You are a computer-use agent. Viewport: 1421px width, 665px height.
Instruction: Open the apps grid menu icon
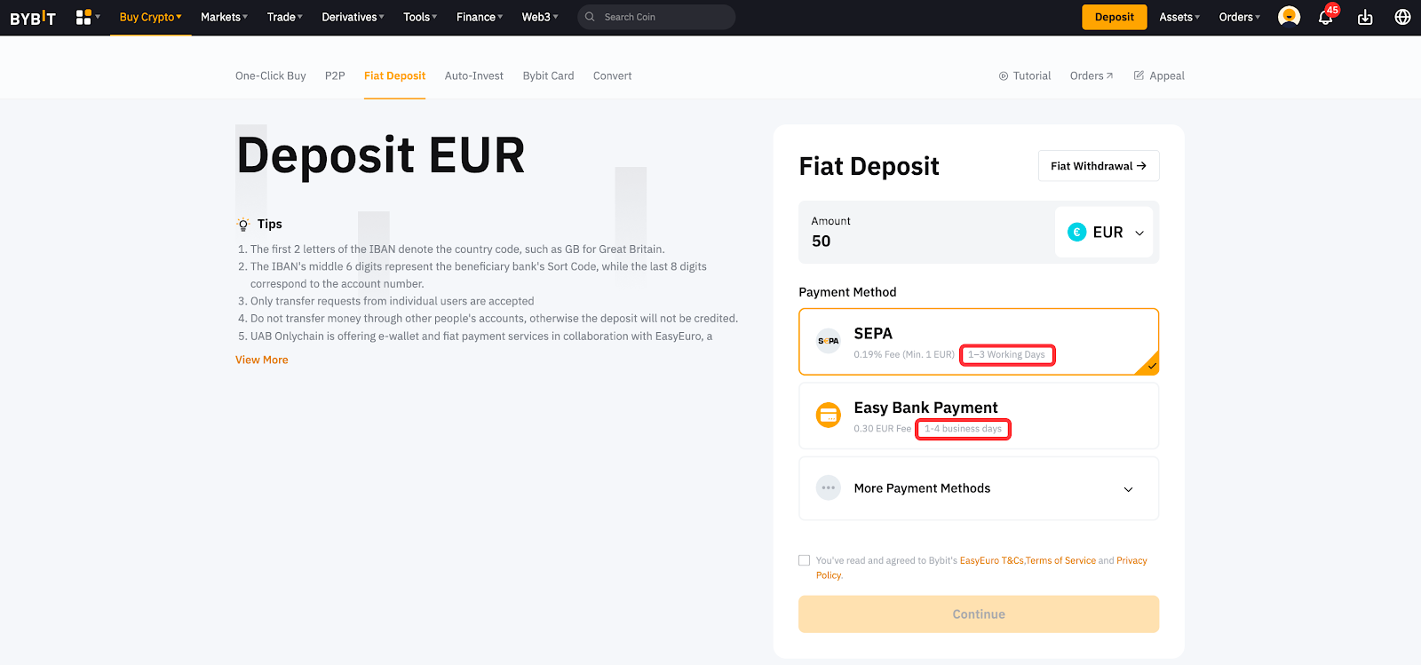point(84,17)
